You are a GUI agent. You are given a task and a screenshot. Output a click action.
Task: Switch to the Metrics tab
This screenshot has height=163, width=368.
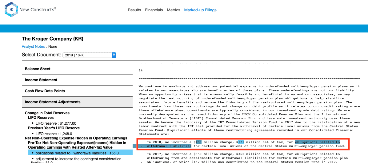click(x=174, y=10)
